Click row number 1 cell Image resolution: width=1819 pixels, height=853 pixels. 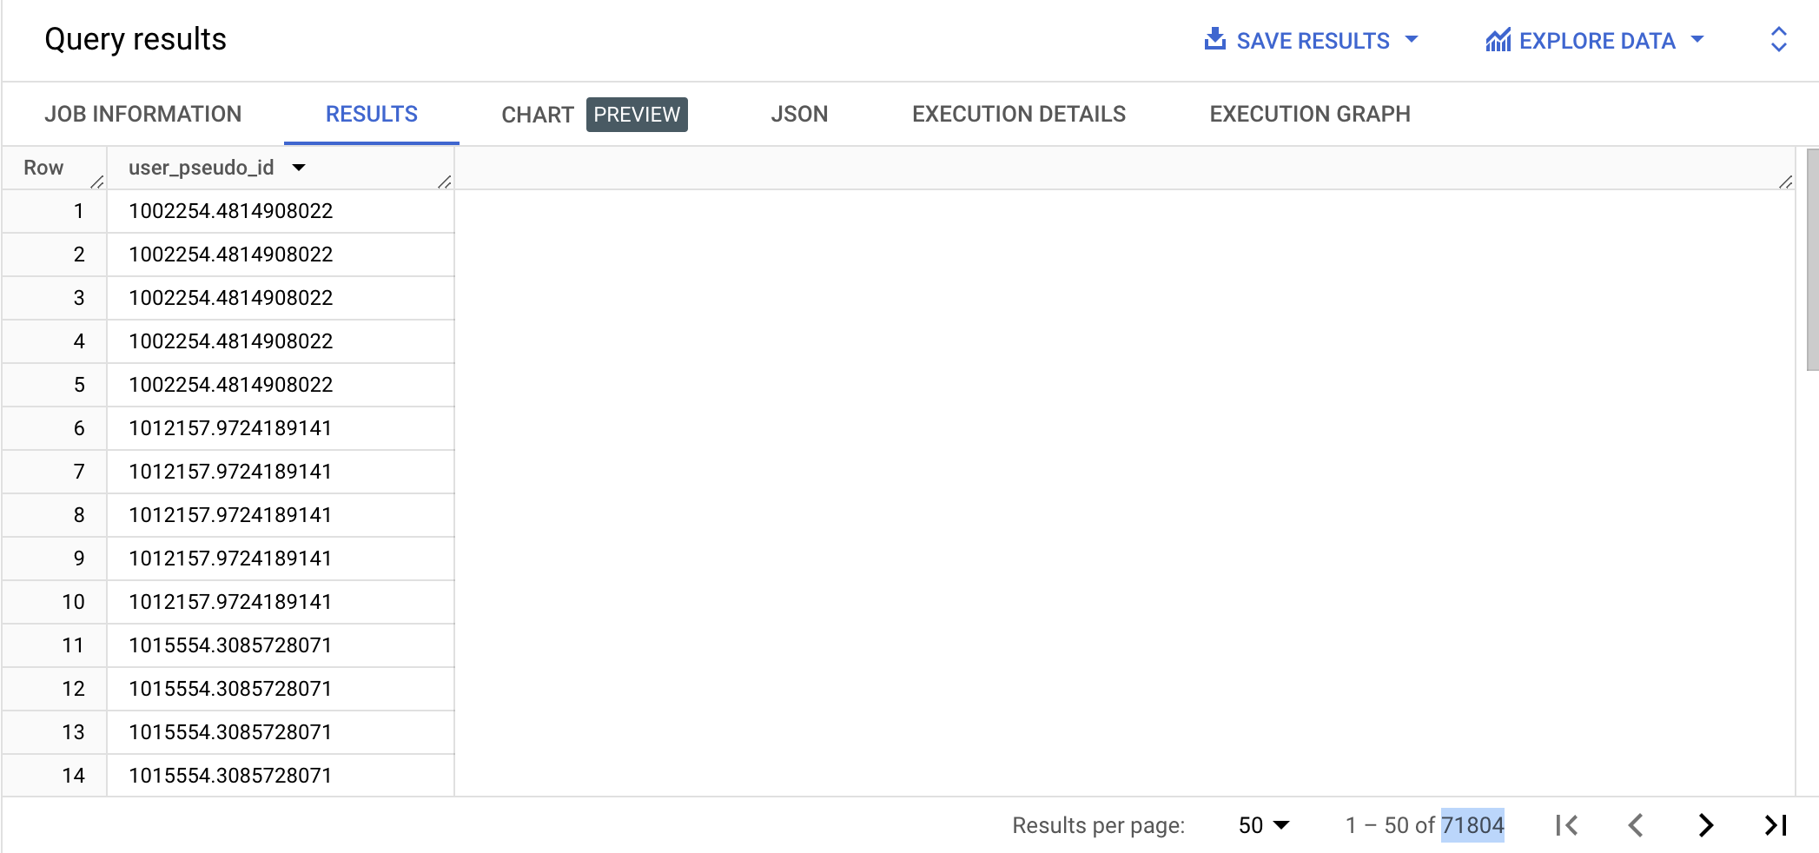pos(55,211)
